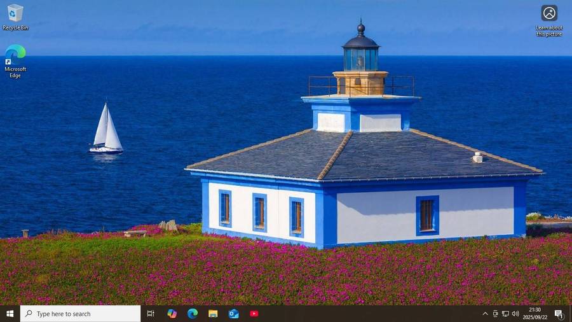Open the clock showing 21:30

click(x=535, y=314)
